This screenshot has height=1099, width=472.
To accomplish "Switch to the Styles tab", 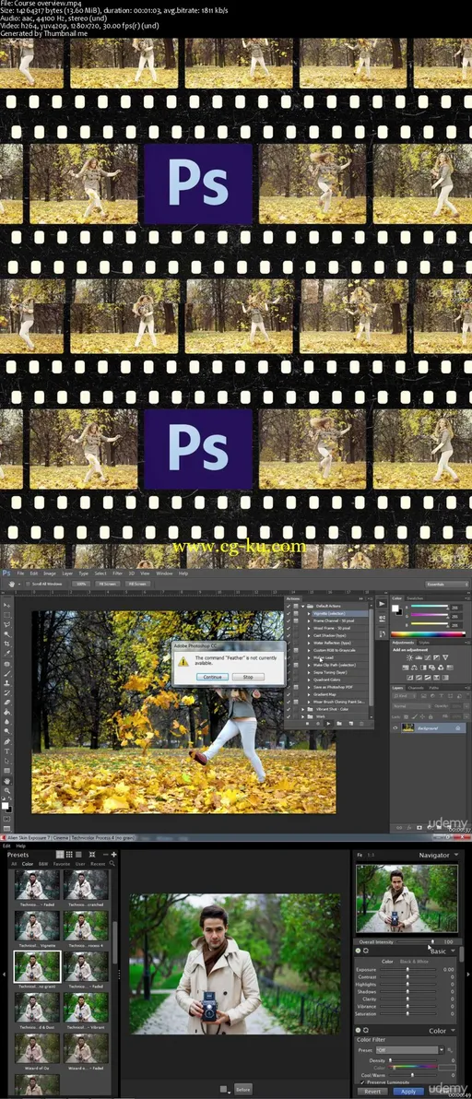I will (x=424, y=642).
